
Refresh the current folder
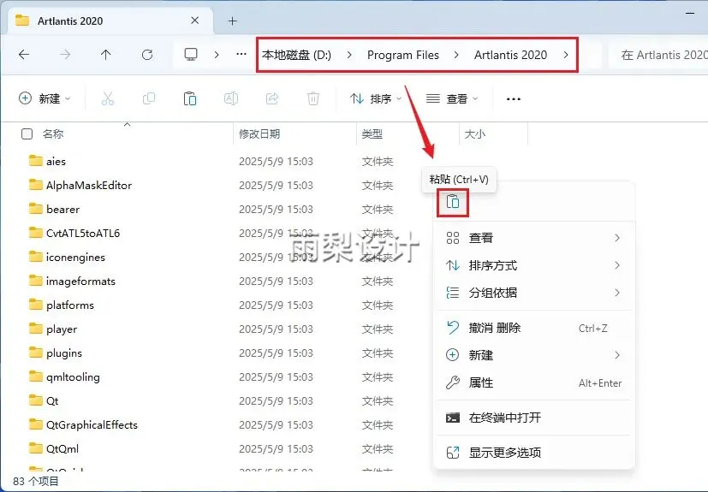click(x=147, y=55)
